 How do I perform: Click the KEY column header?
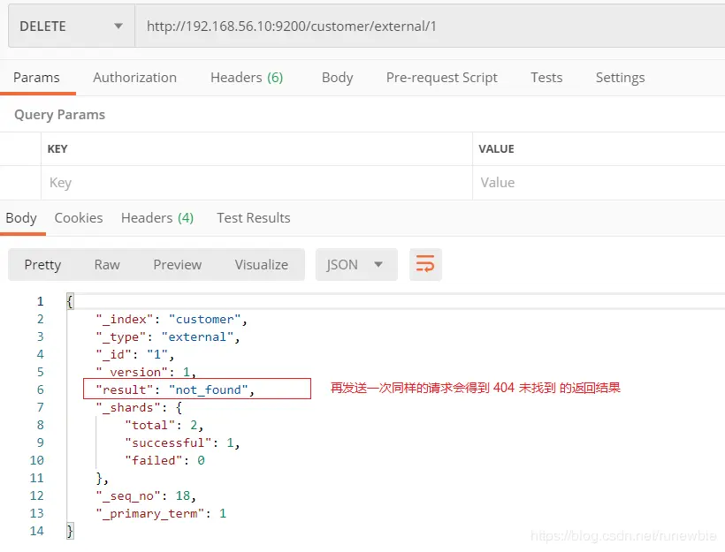pyautogui.click(x=57, y=148)
